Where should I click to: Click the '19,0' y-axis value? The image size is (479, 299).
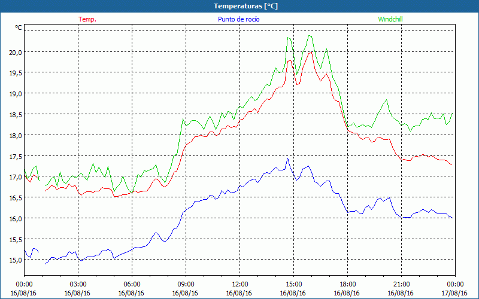16,94
